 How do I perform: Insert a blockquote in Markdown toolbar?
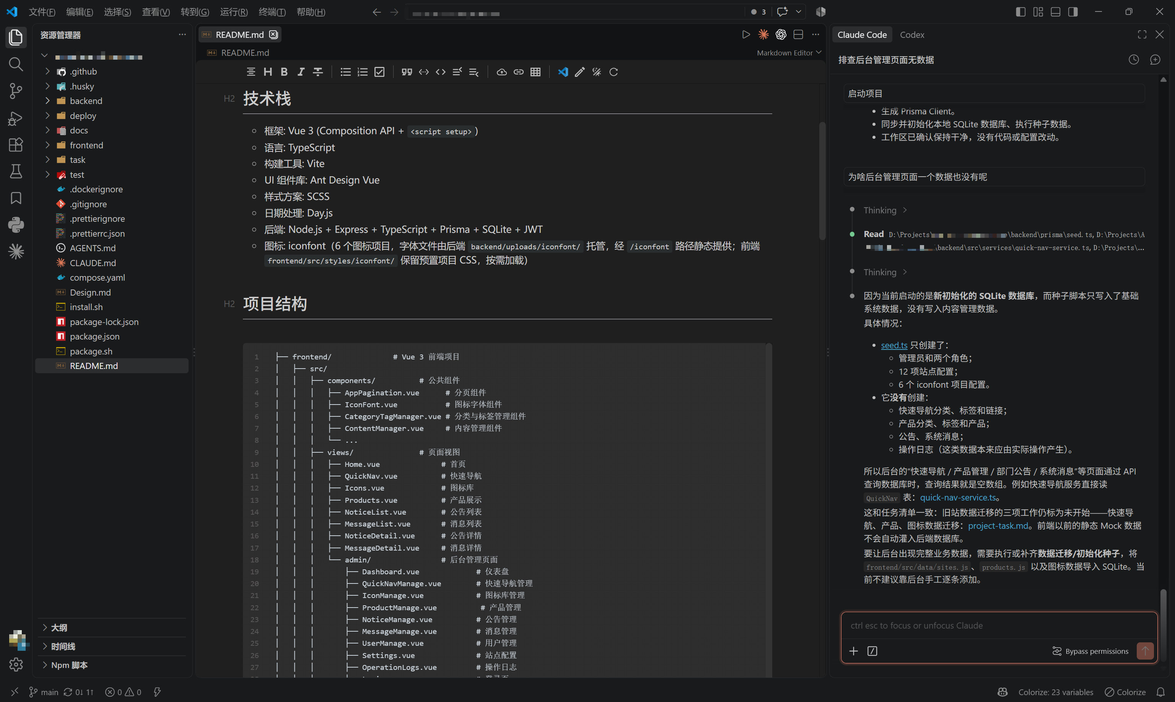pos(407,72)
